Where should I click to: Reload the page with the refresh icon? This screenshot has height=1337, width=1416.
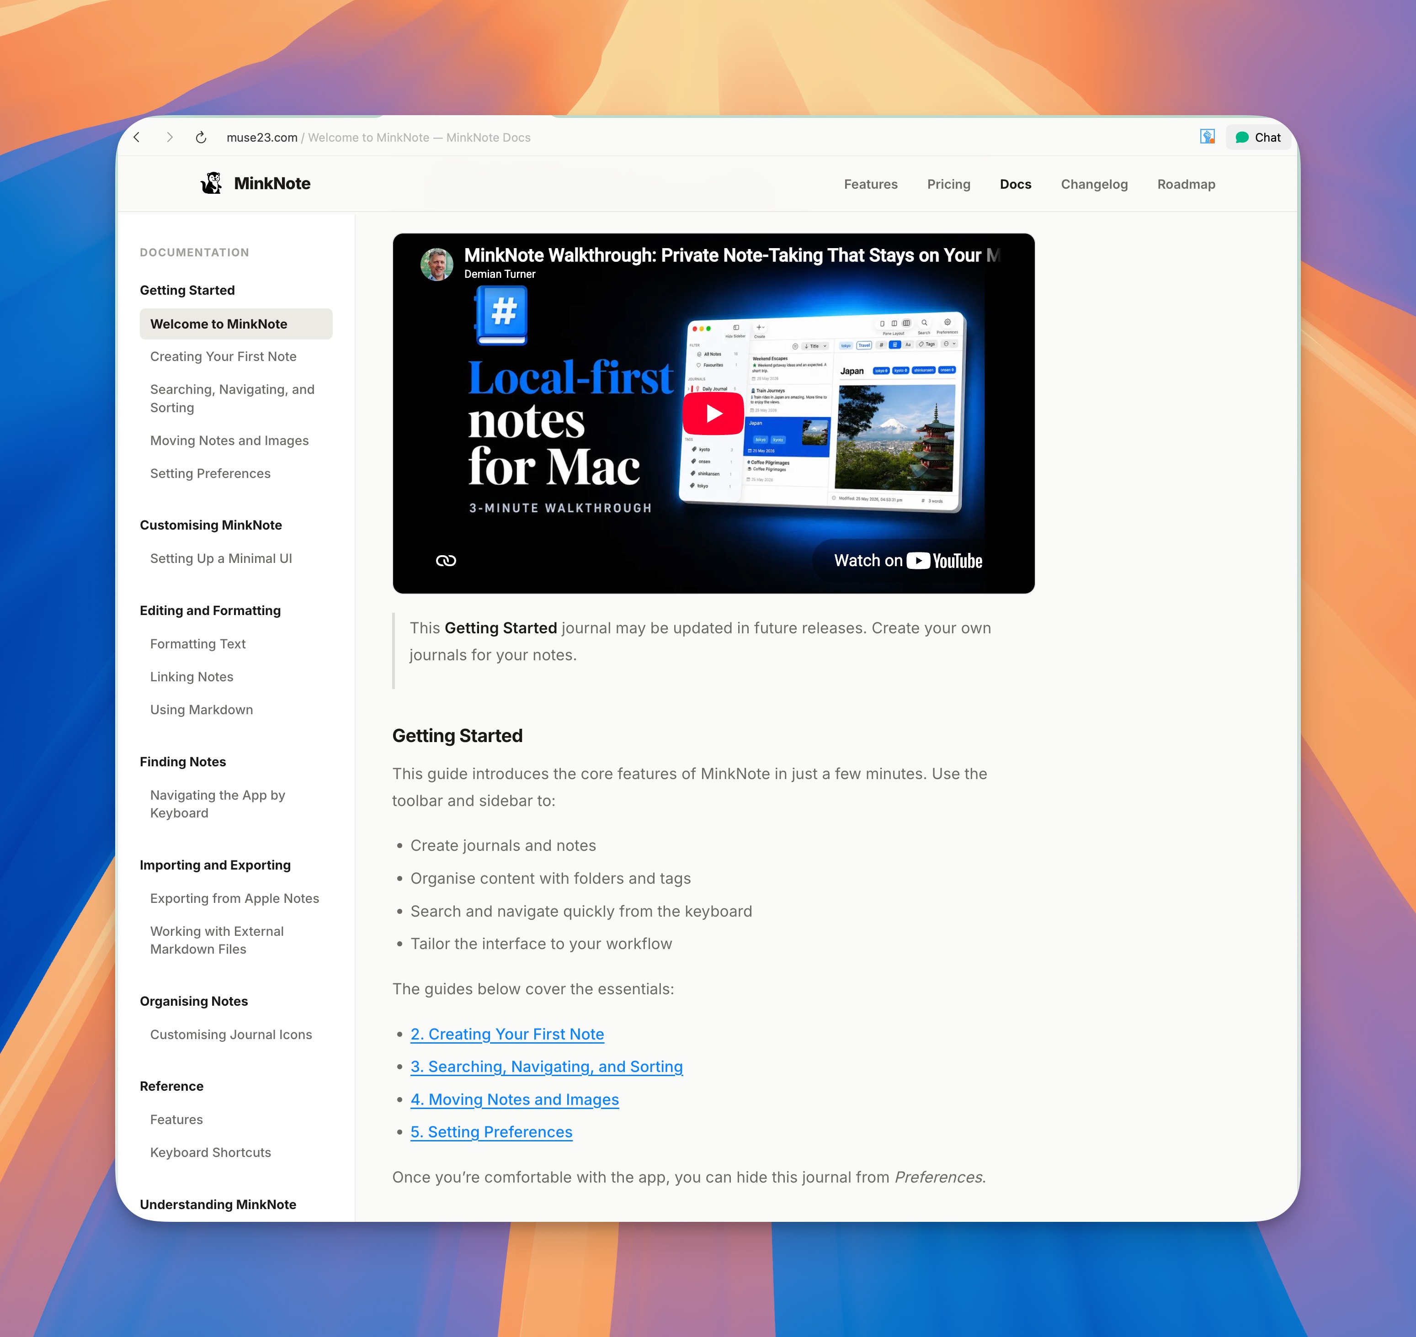click(x=201, y=138)
